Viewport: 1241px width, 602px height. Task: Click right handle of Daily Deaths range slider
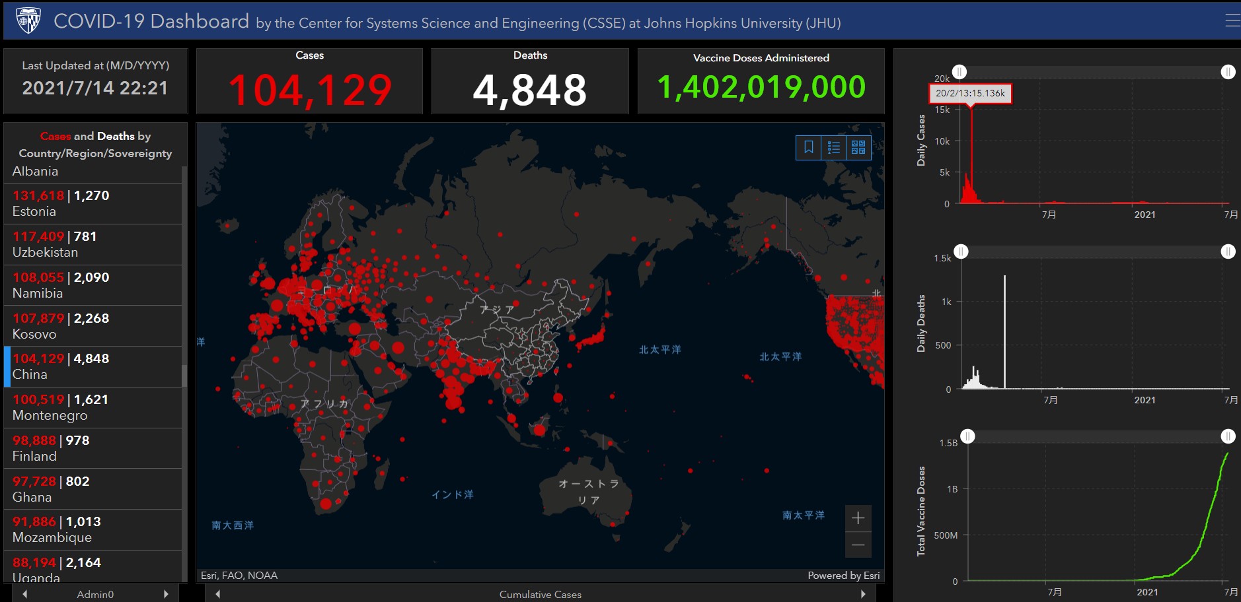[x=1228, y=251]
